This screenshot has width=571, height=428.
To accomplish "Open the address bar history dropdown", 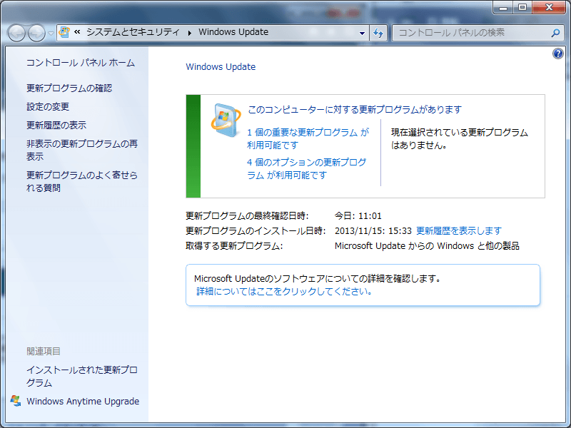I will pyautogui.click(x=362, y=33).
